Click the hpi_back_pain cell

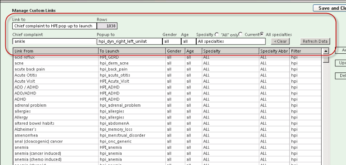pos(132,69)
